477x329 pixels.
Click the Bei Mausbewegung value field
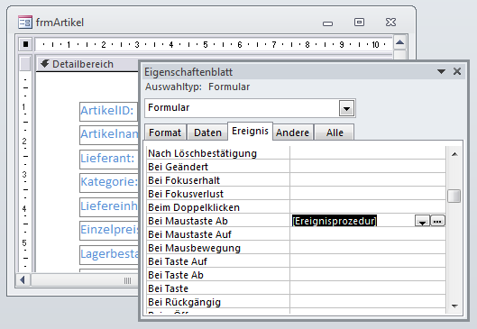pyautogui.click(x=368, y=248)
